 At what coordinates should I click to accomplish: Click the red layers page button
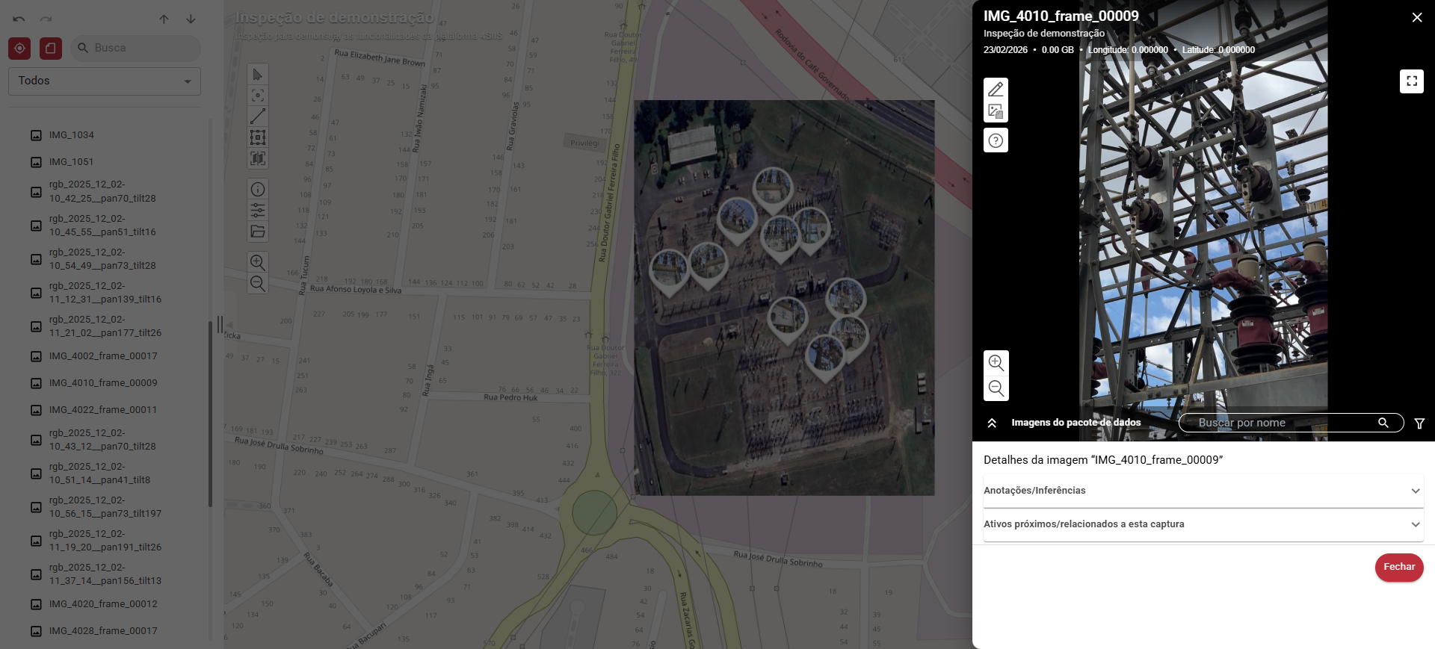pos(51,49)
